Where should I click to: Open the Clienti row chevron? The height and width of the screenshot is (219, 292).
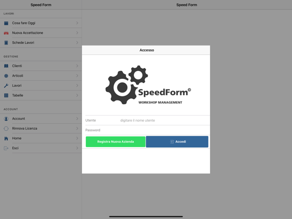pos(77,66)
